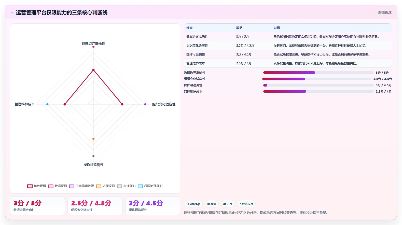Open the 3分 / 4.5分 操作可追溯性 card
The image size is (402, 225).
(x=153, y=206)
